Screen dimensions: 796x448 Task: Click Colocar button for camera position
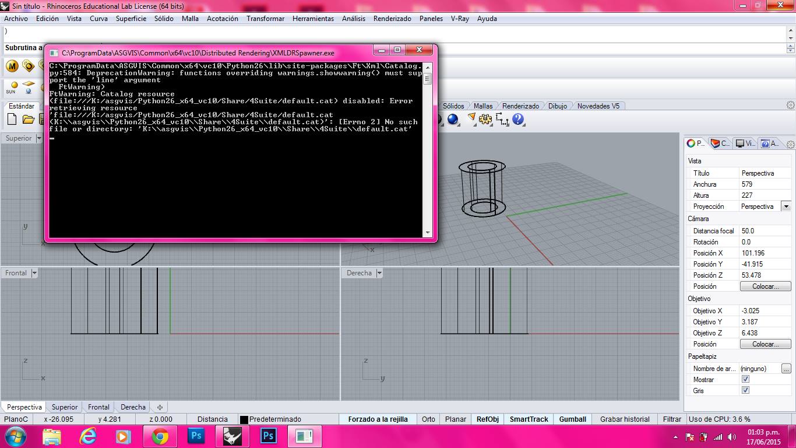[765, 286]
